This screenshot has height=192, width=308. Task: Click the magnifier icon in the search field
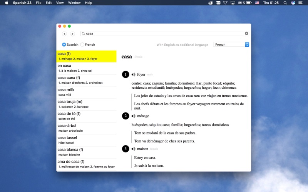tap(84, 33)
